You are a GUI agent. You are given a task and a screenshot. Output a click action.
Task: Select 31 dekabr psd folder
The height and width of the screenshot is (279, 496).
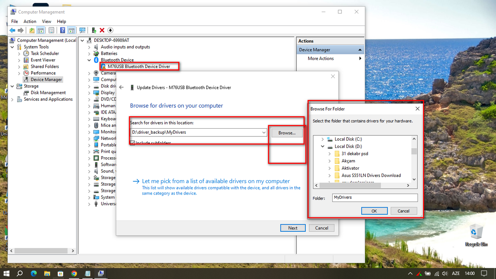coord(355,154)
